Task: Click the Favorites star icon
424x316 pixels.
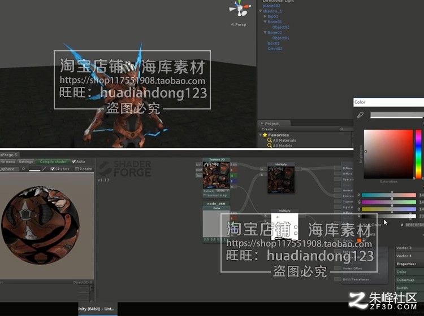Action: click(265, 135)
